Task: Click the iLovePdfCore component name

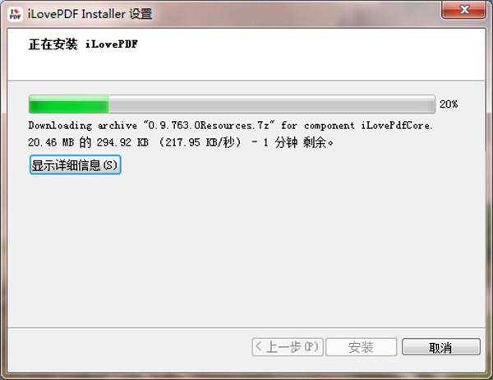Action: (x=397, y=126)
